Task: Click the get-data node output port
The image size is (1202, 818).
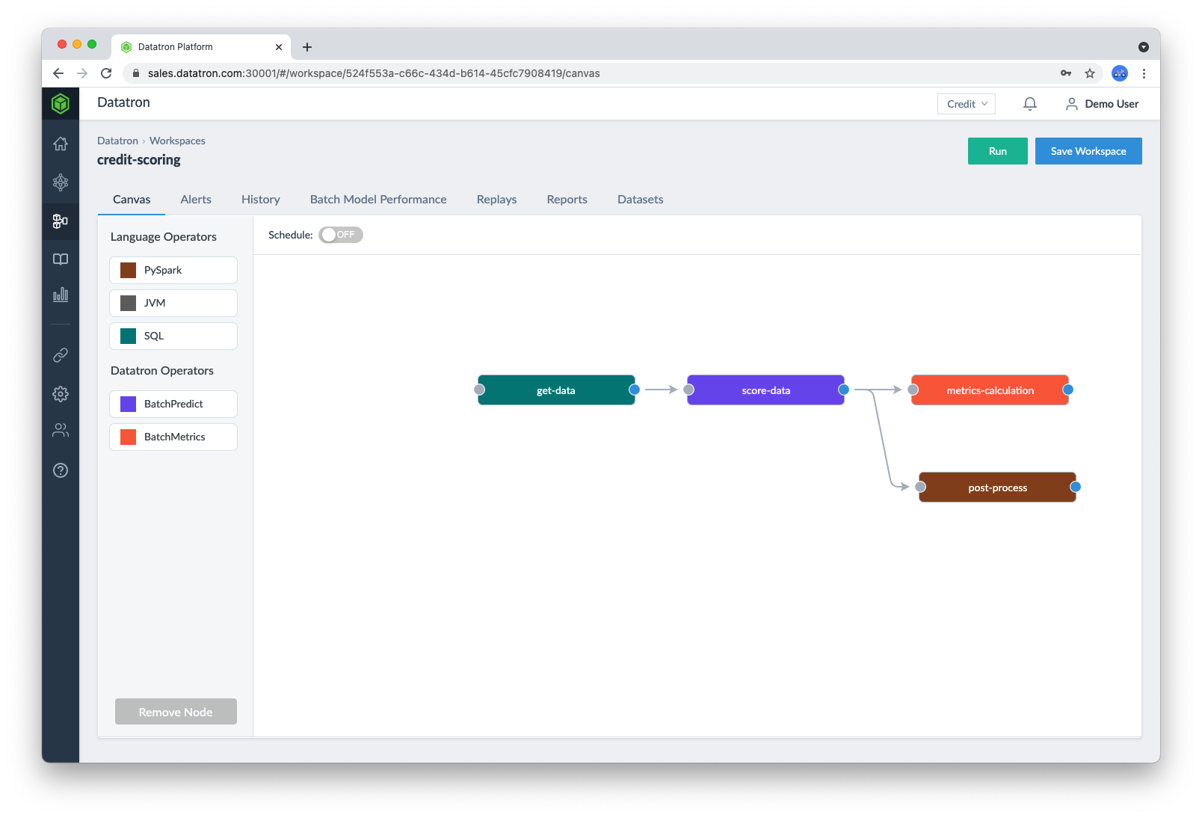Action: [635, 390]
